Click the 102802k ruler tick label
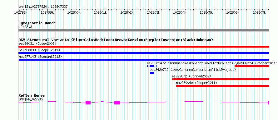The width and height of the screenshot is (278, 120). [127, 12]
